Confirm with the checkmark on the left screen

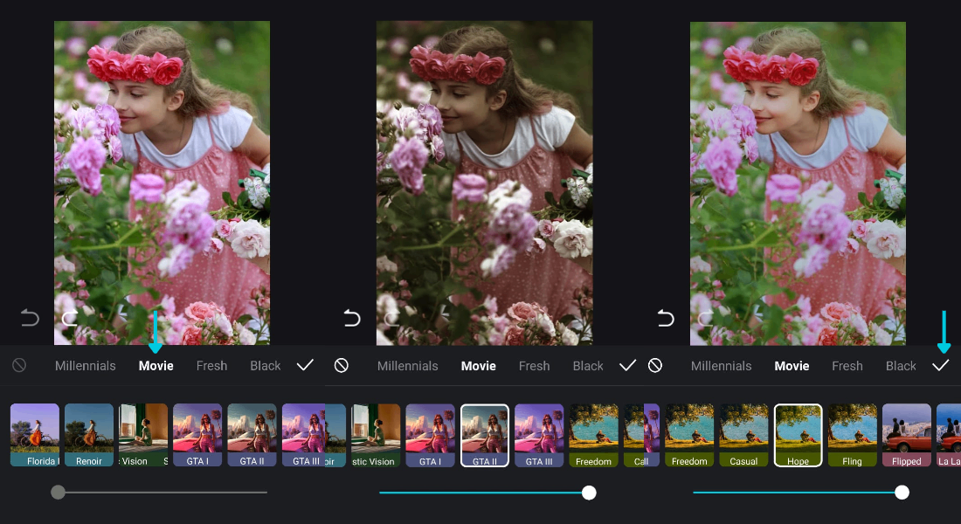[305, 365]
